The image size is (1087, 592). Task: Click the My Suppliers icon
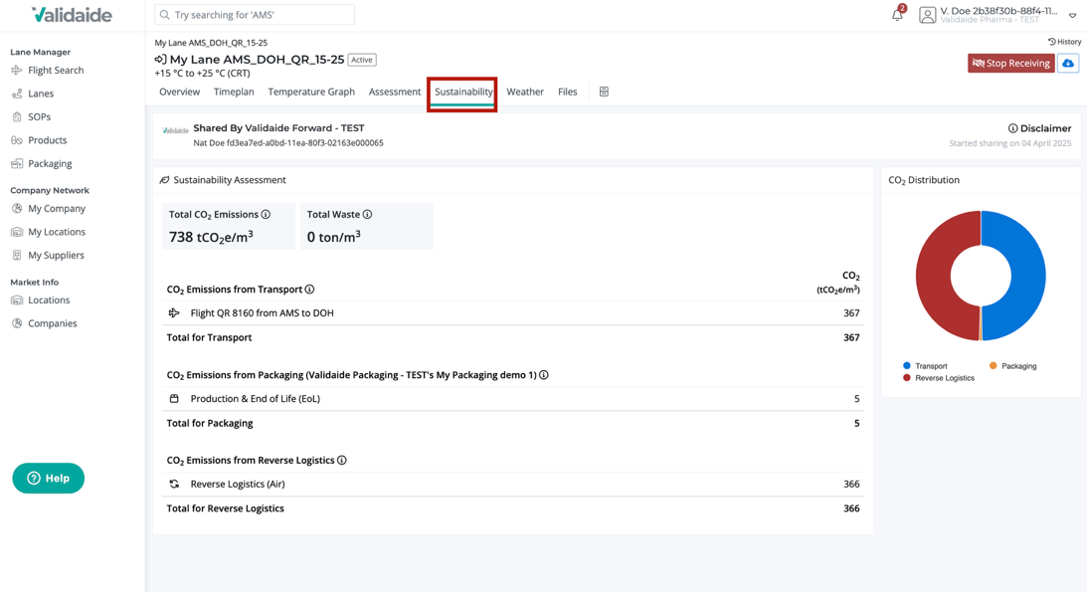tap(17, 255)
